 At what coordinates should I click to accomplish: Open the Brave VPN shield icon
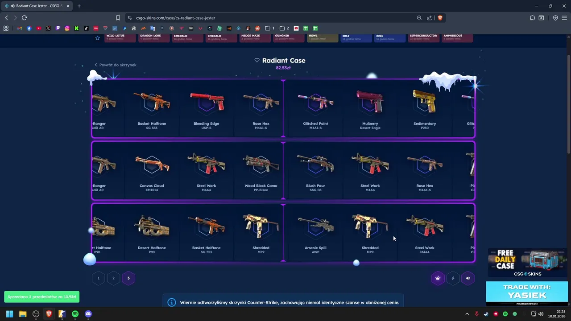[x=555, y=18]
